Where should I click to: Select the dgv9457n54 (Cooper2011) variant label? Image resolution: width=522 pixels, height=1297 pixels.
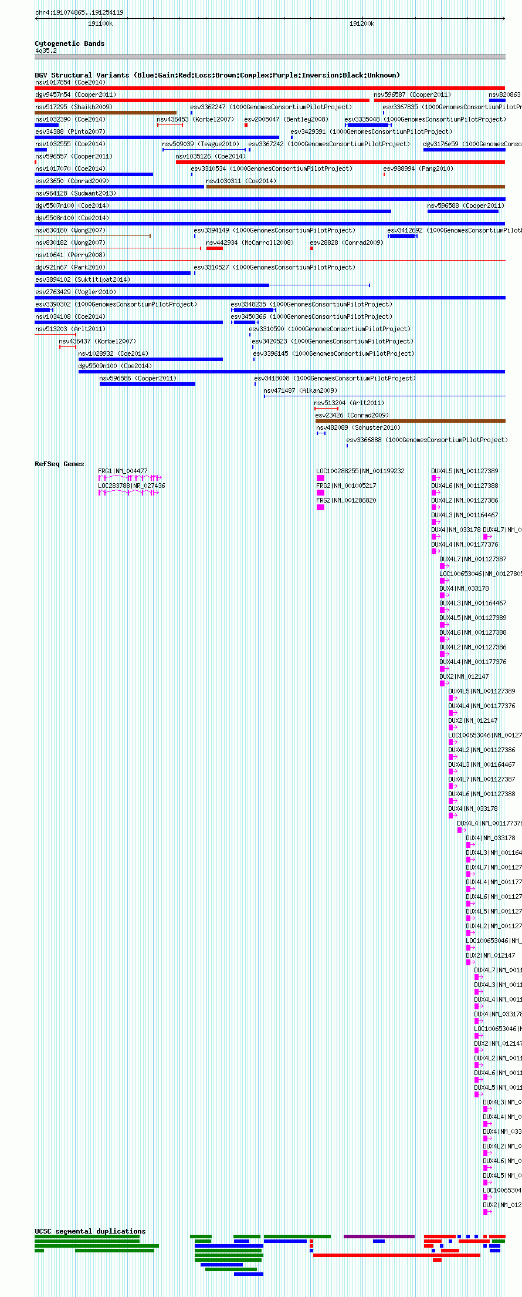pyautogui.click(x=76, y=95)
